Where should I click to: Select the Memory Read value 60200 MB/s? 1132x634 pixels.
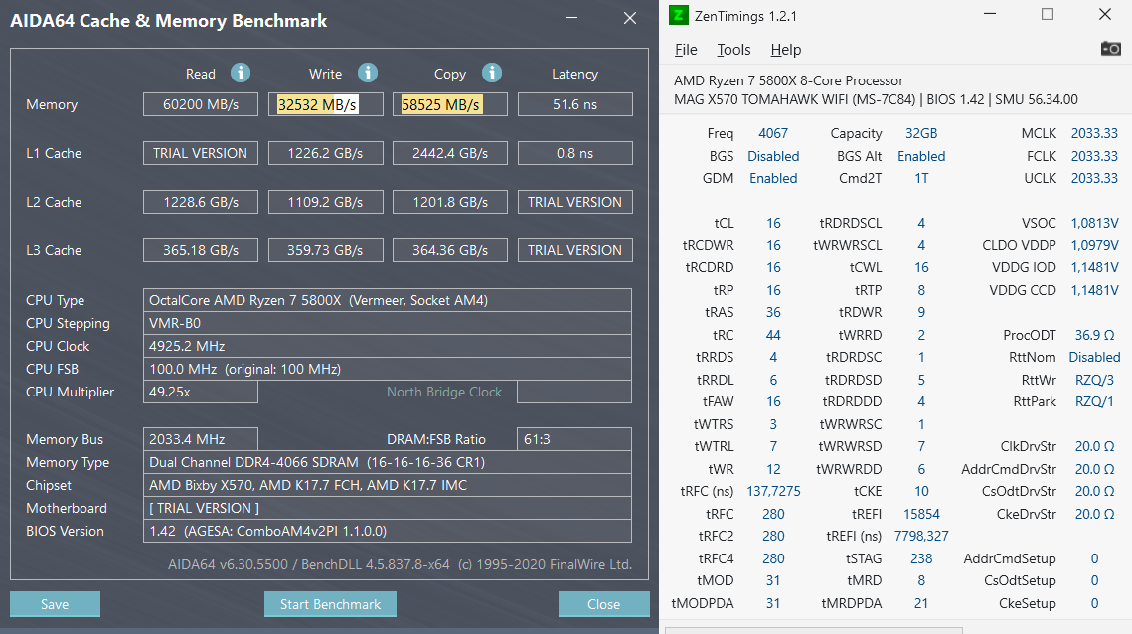(x=201, y=104)
